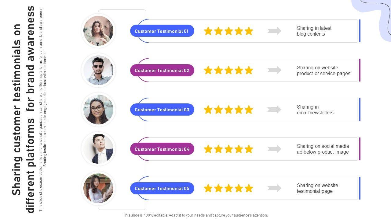
Task: Click the photo of woman wearing glasses
Action: pos(98,109)
